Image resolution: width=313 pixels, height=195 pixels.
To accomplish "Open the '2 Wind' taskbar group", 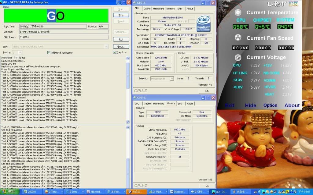I will [x=157, y=192].
